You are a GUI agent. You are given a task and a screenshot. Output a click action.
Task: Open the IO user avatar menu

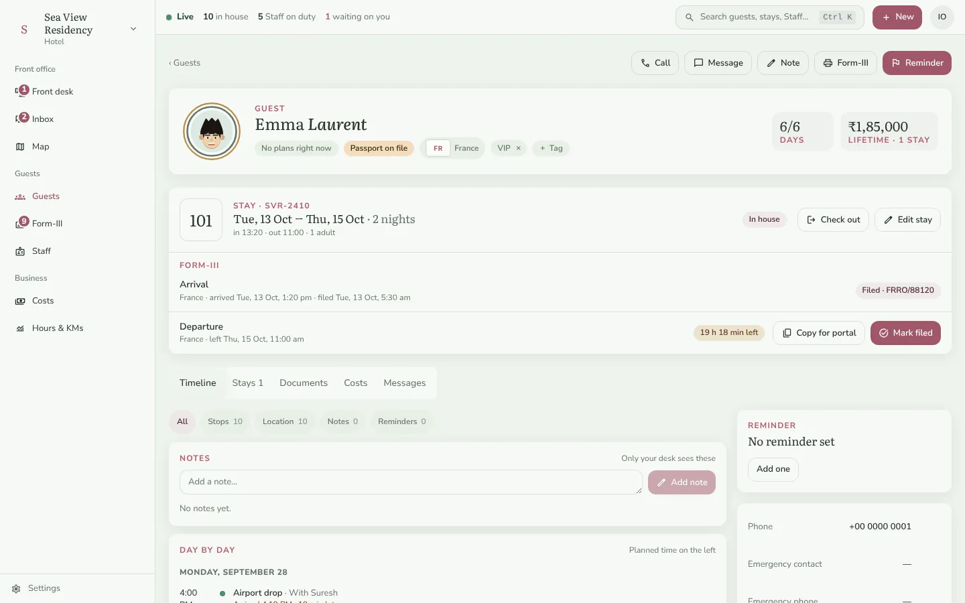point(942,17)
